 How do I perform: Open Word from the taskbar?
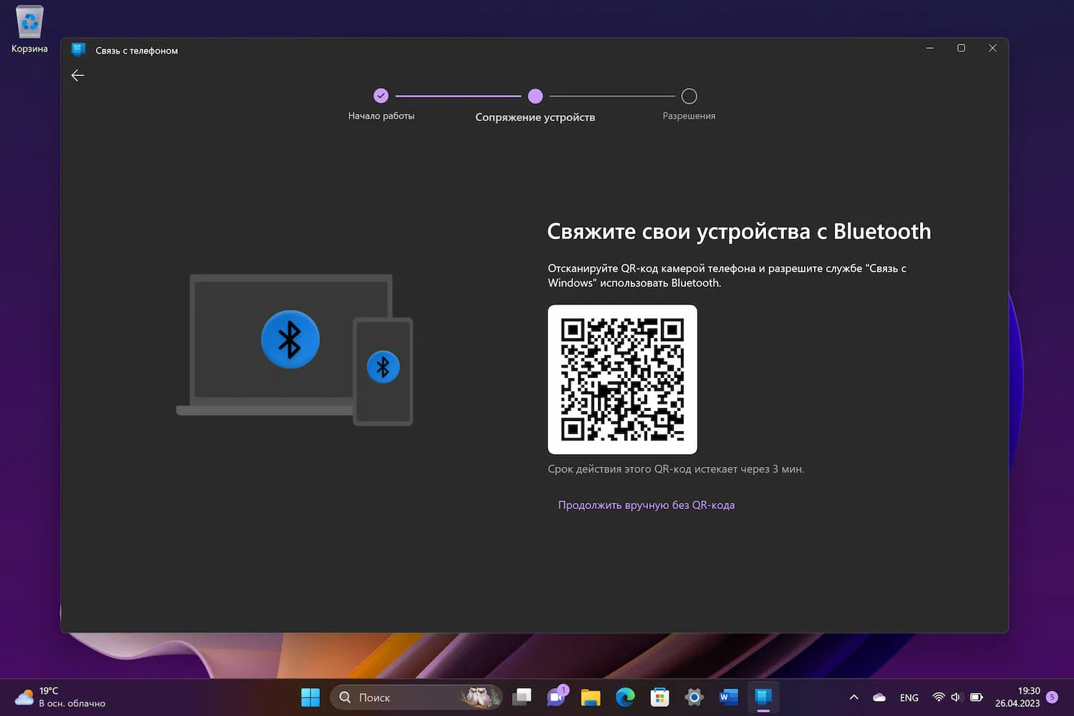[x=728, y=697]
